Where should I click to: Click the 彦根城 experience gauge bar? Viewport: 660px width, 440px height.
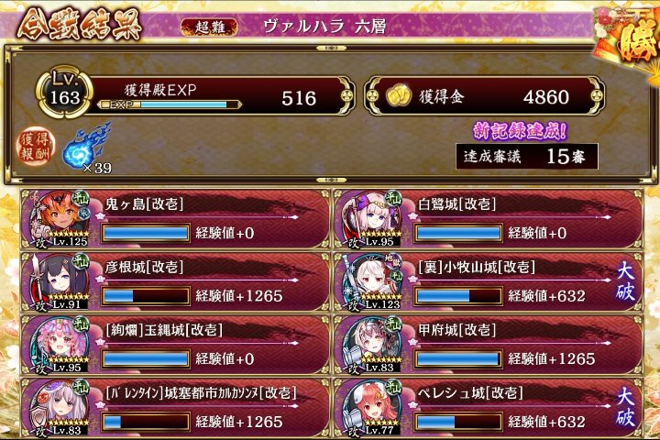pos(145,296)
